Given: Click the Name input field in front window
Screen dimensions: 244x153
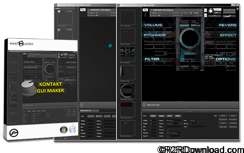Looking at the screenshot, I should [174, 121].
